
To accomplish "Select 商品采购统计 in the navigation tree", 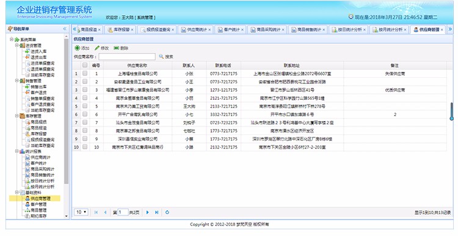I will click(42, 169).
